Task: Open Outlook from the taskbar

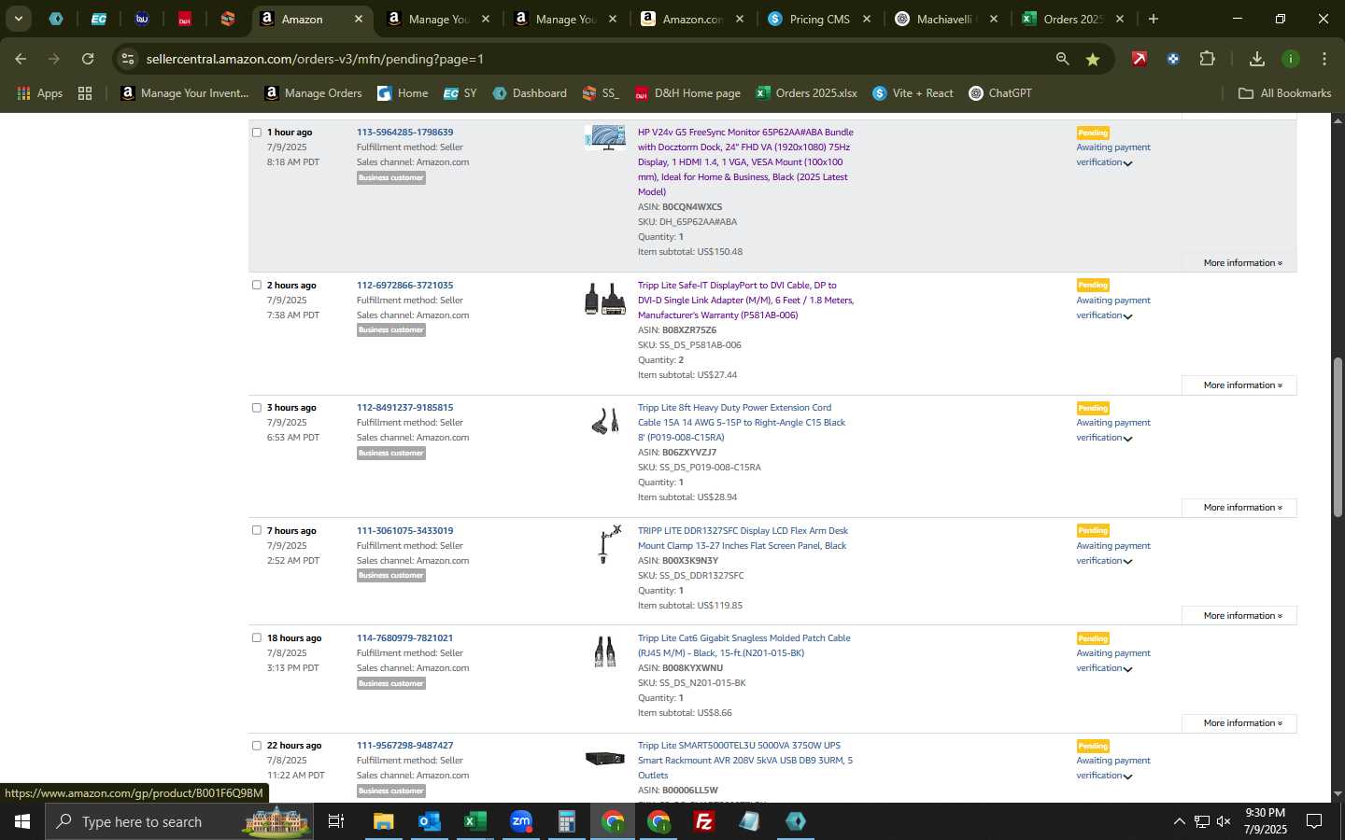Action: [430, 821]
